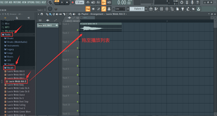The width and height of the screenshot is (217, 116).
Task: Select the playlist Delete tool
Action: click(54, 14)
